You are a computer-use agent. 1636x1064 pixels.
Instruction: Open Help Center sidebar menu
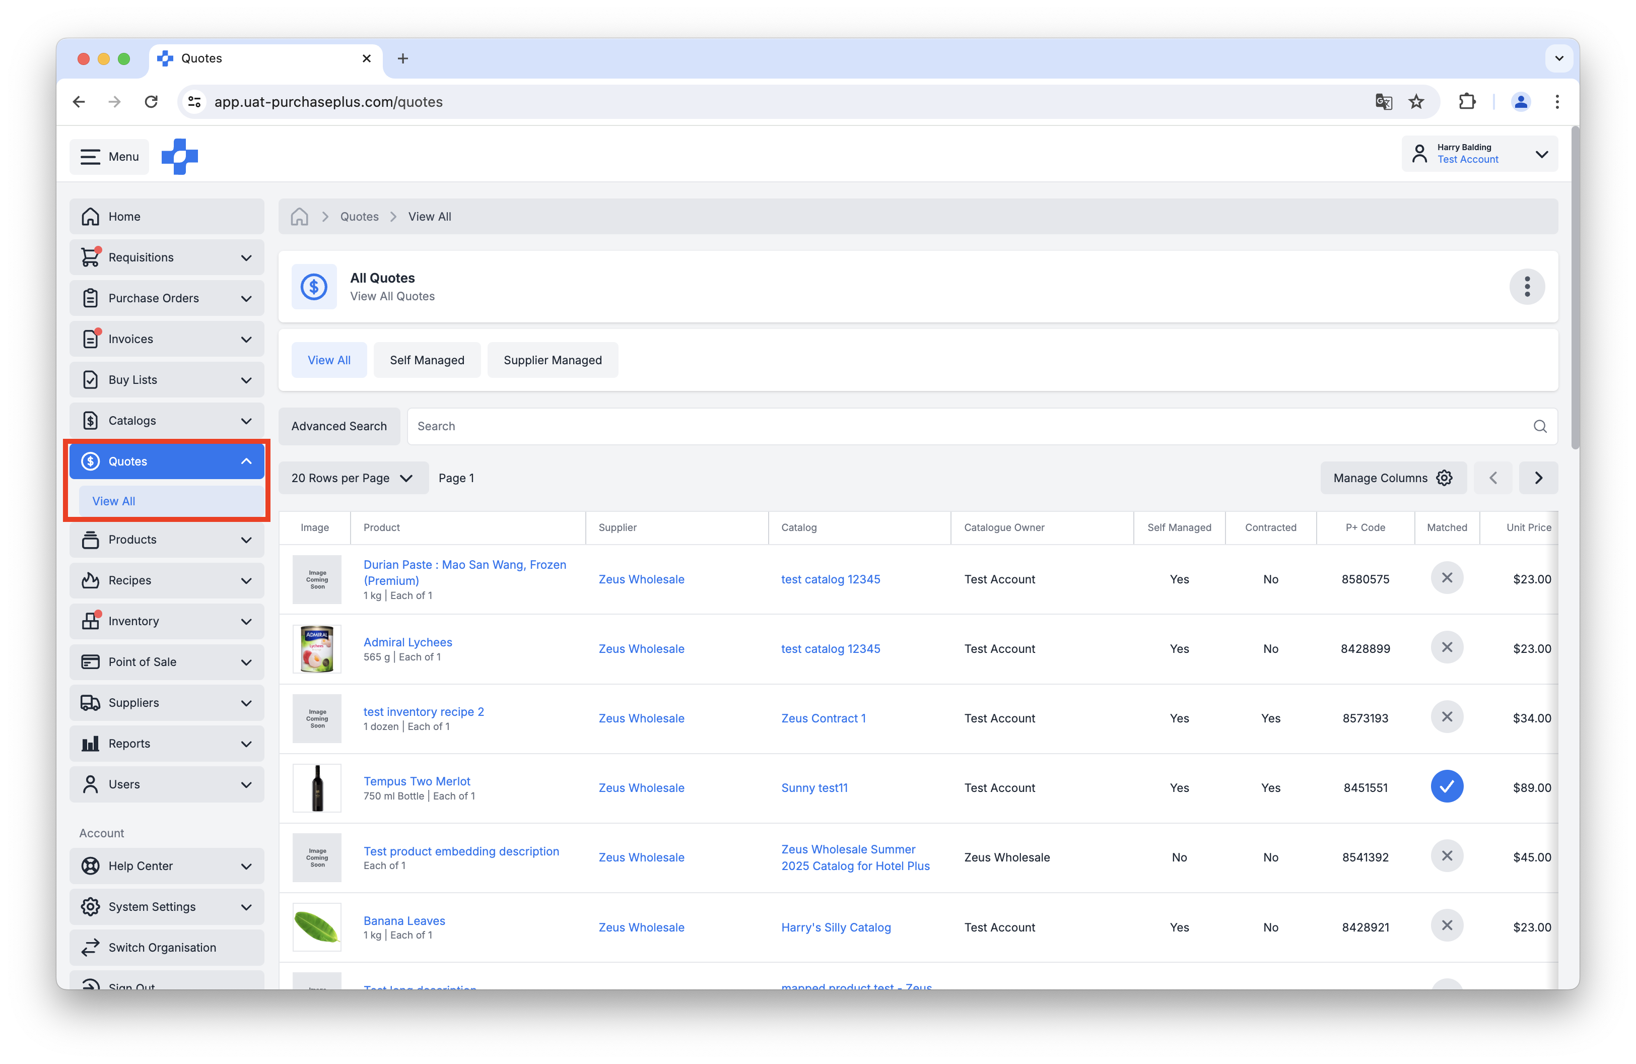click(x=167, y=866)
